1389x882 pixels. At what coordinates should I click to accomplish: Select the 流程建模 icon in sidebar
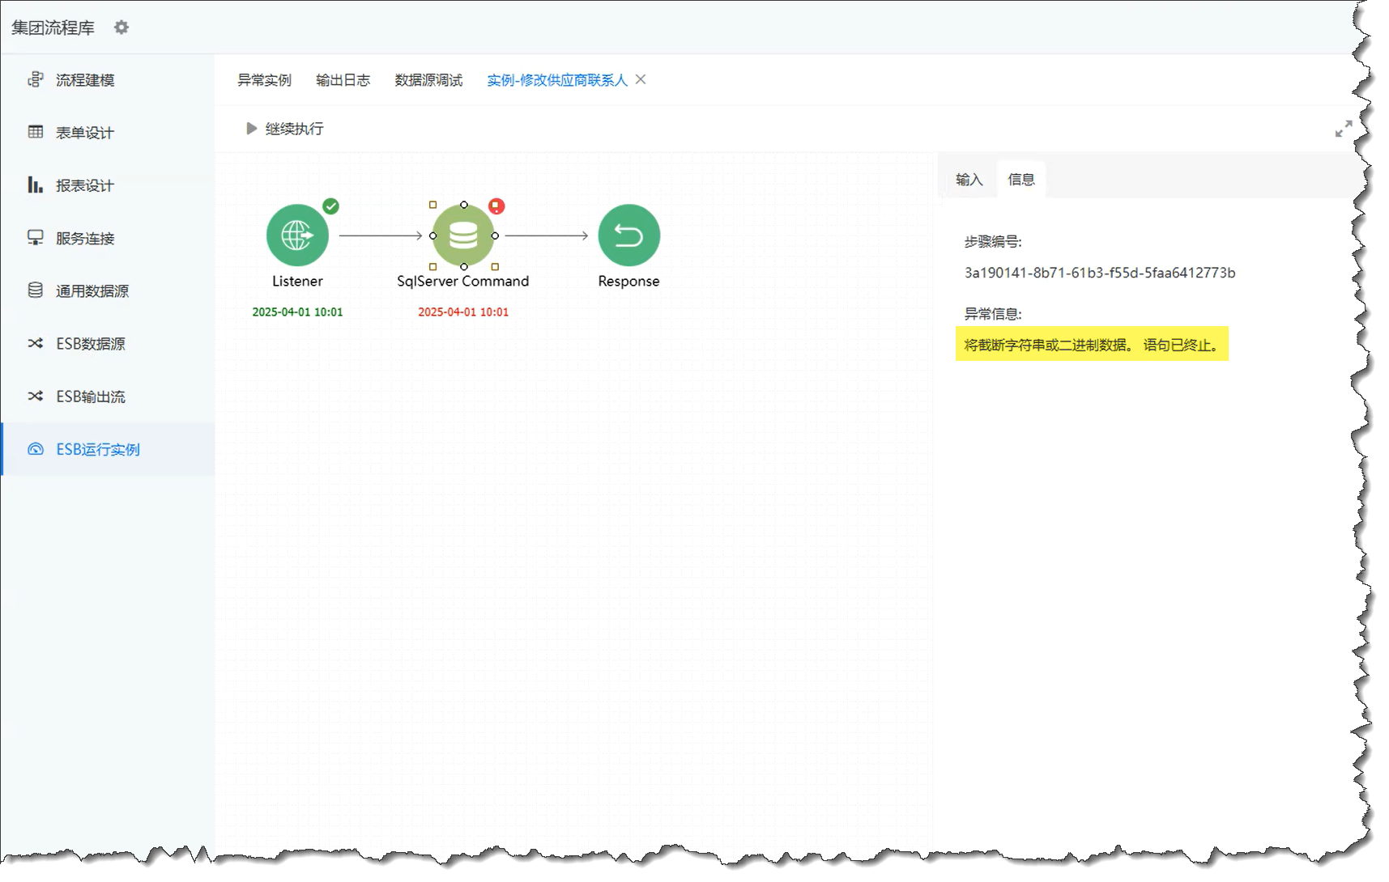(x=36, y=80)
